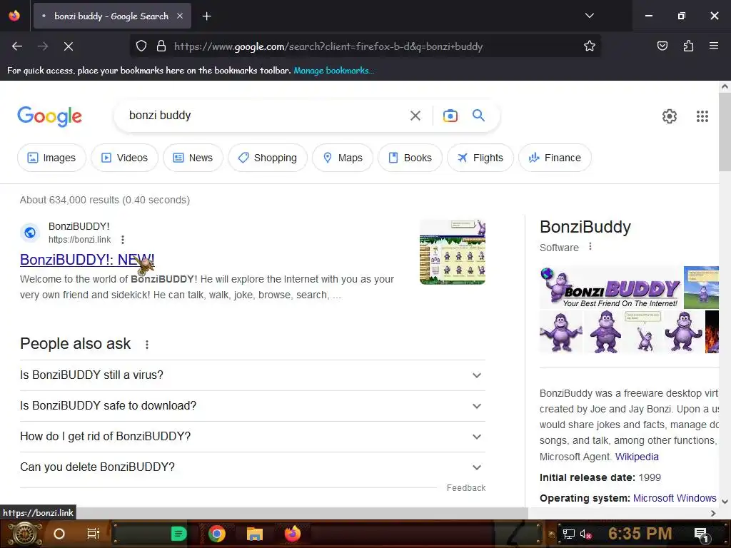
Task: Switch to the Flights filter
Action: pos(480,158)
